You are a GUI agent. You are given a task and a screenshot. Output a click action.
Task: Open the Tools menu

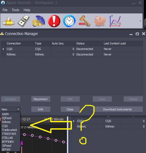[x=15, y=10]
